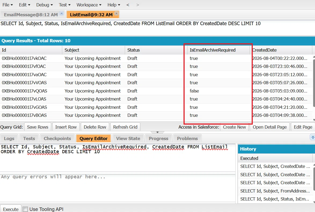Switch to the Progress tab

(x=159, y=138)
